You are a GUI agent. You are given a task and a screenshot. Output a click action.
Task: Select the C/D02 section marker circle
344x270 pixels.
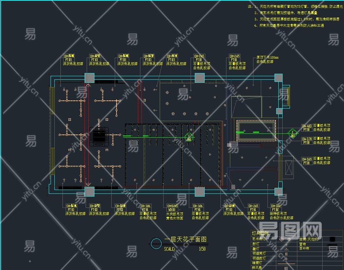[189, 137]
